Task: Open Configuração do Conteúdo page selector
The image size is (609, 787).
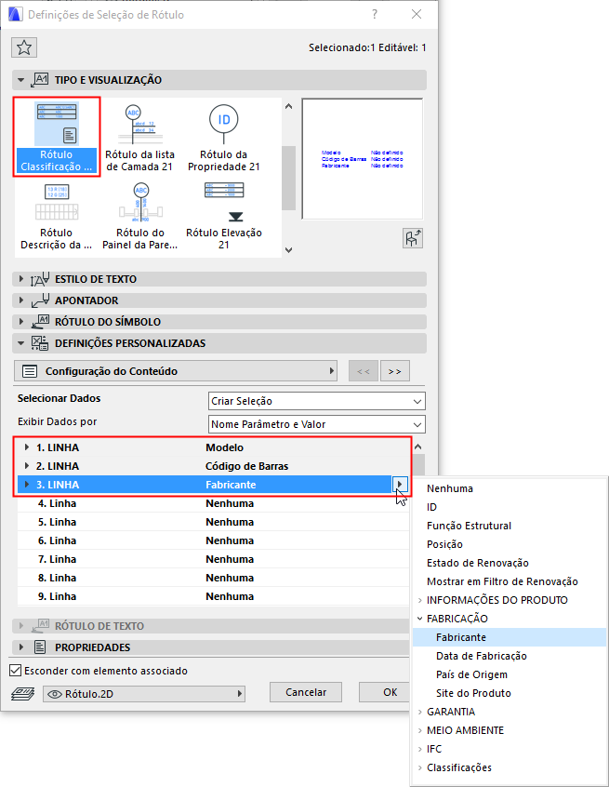Action: (176, 371)
